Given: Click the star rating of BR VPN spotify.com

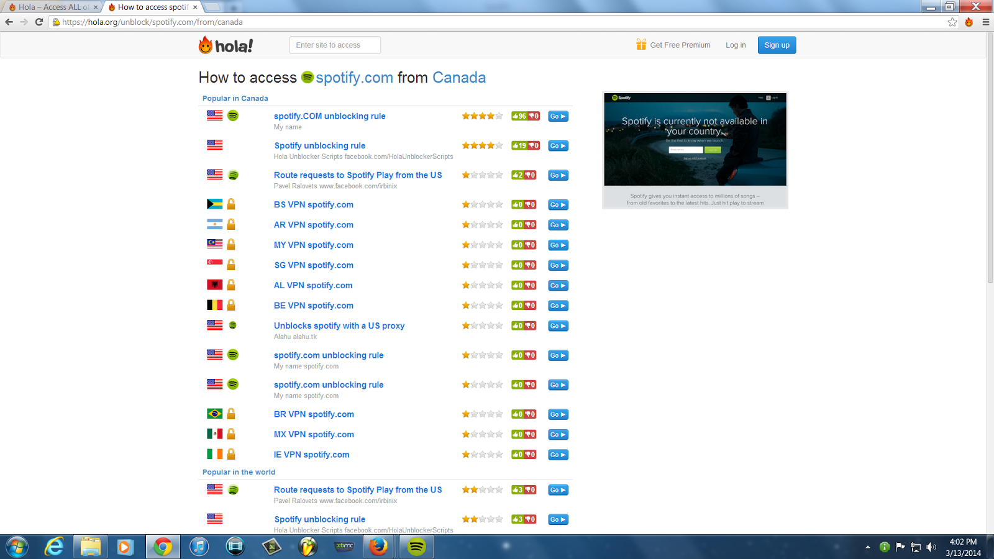Looking at the screenshot, I should pos(482,414).
